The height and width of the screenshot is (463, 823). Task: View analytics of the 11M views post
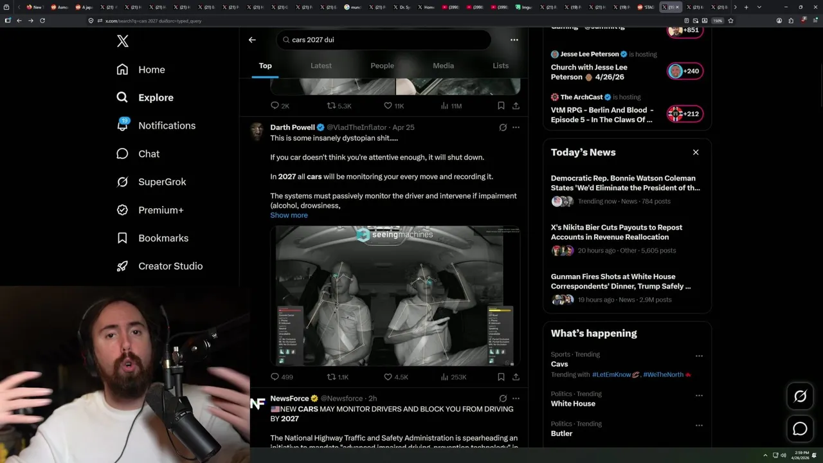click(451, 106)
